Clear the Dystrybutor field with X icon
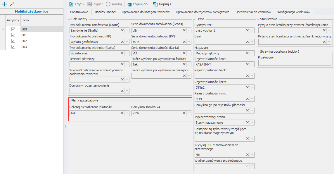Image resolution: width=334 pixels, height=174 pixels. tap(247, 30)
